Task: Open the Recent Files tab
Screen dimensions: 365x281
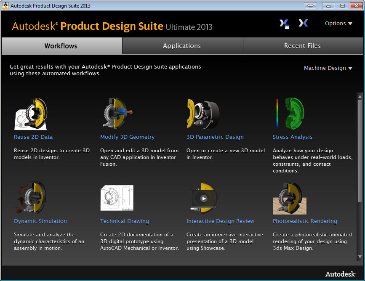Action: (x=303, y=46)
